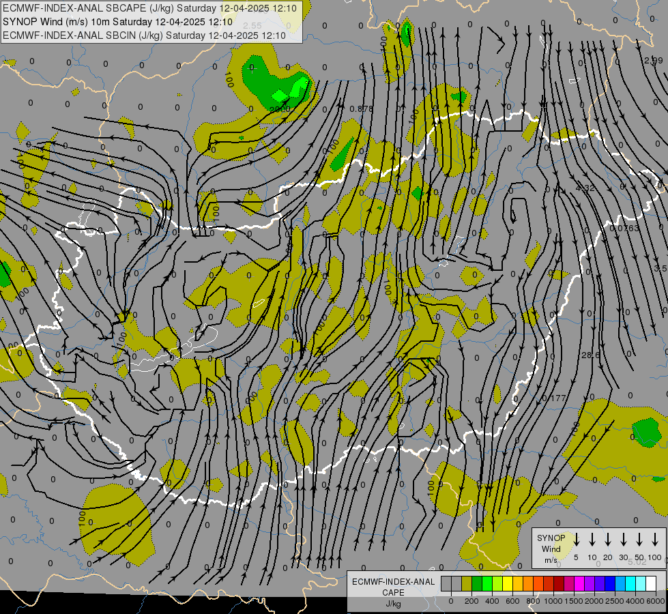Click the 1000 tick label on CAPE scale
Image resolution: width=668 pixels, height=614 pixels.
coord(553,601)
